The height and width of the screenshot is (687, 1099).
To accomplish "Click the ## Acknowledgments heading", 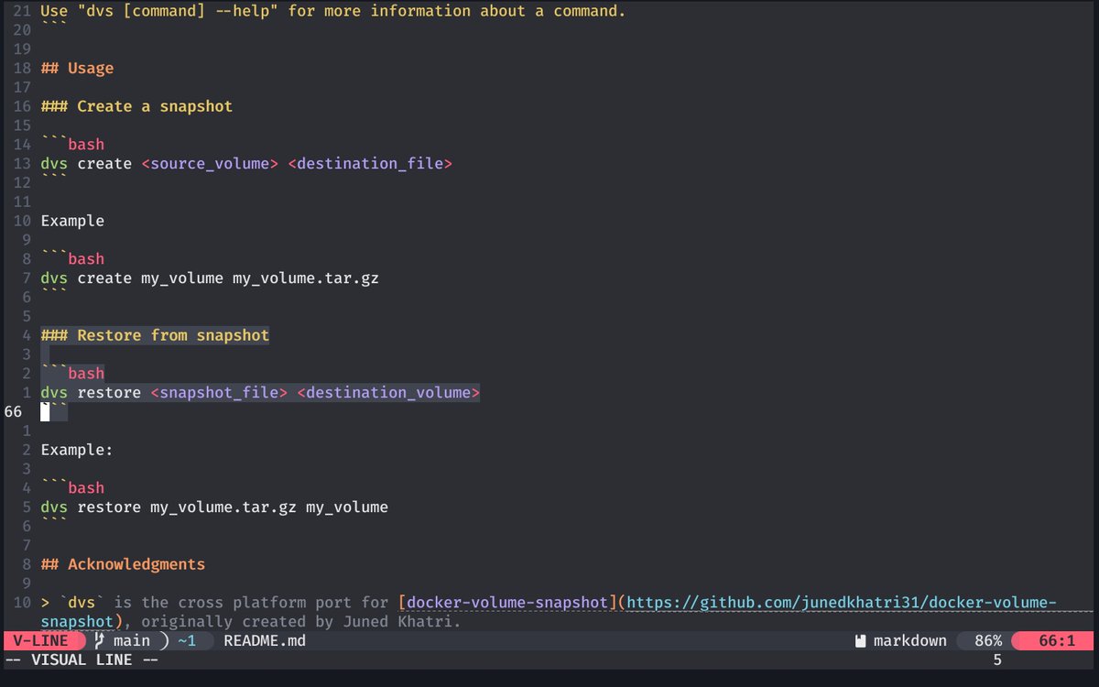I will 123,564.
